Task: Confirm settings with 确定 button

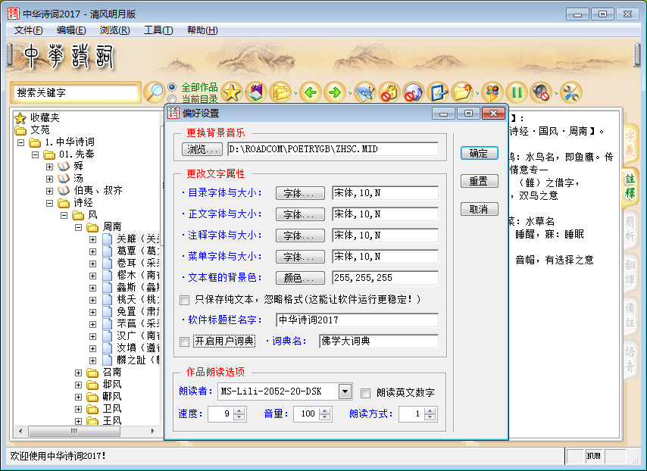Action: 479,153
